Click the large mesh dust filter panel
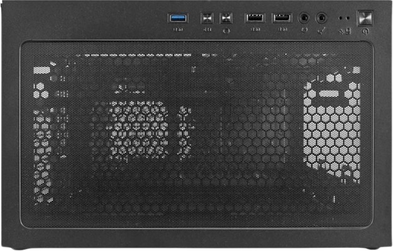 coord(196,134)
